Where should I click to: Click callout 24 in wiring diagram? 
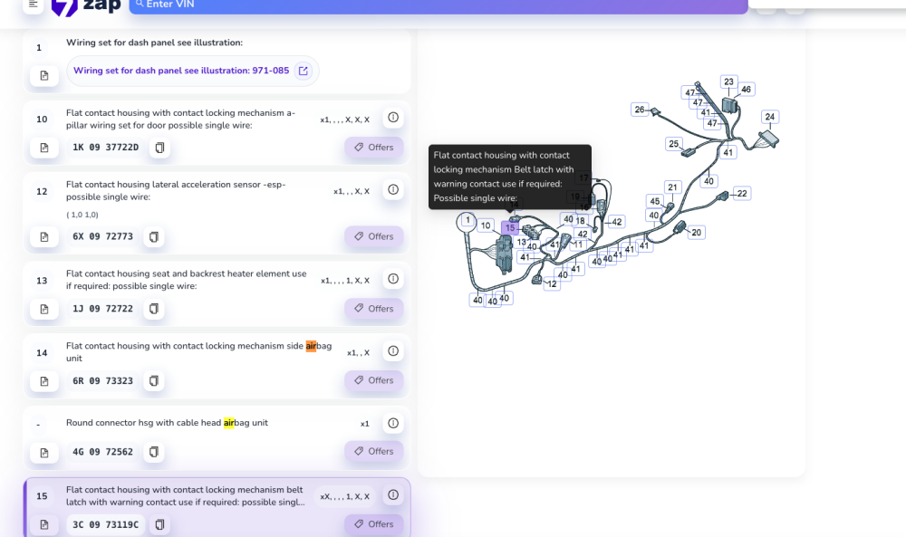coord(769,117)
